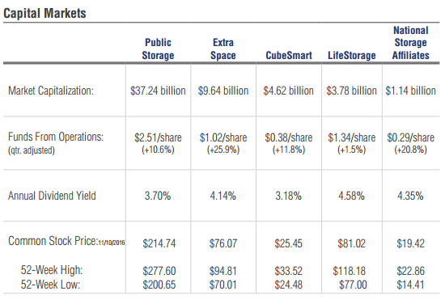Select the Extra Space column header
The image size is (445, 308).
coord(223,49)
